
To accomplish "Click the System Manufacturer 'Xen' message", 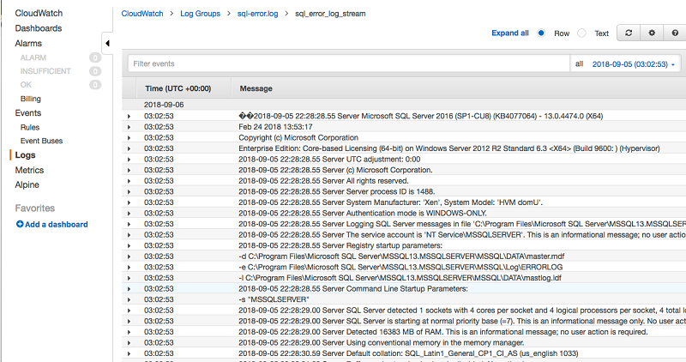I will pos(391,202).
